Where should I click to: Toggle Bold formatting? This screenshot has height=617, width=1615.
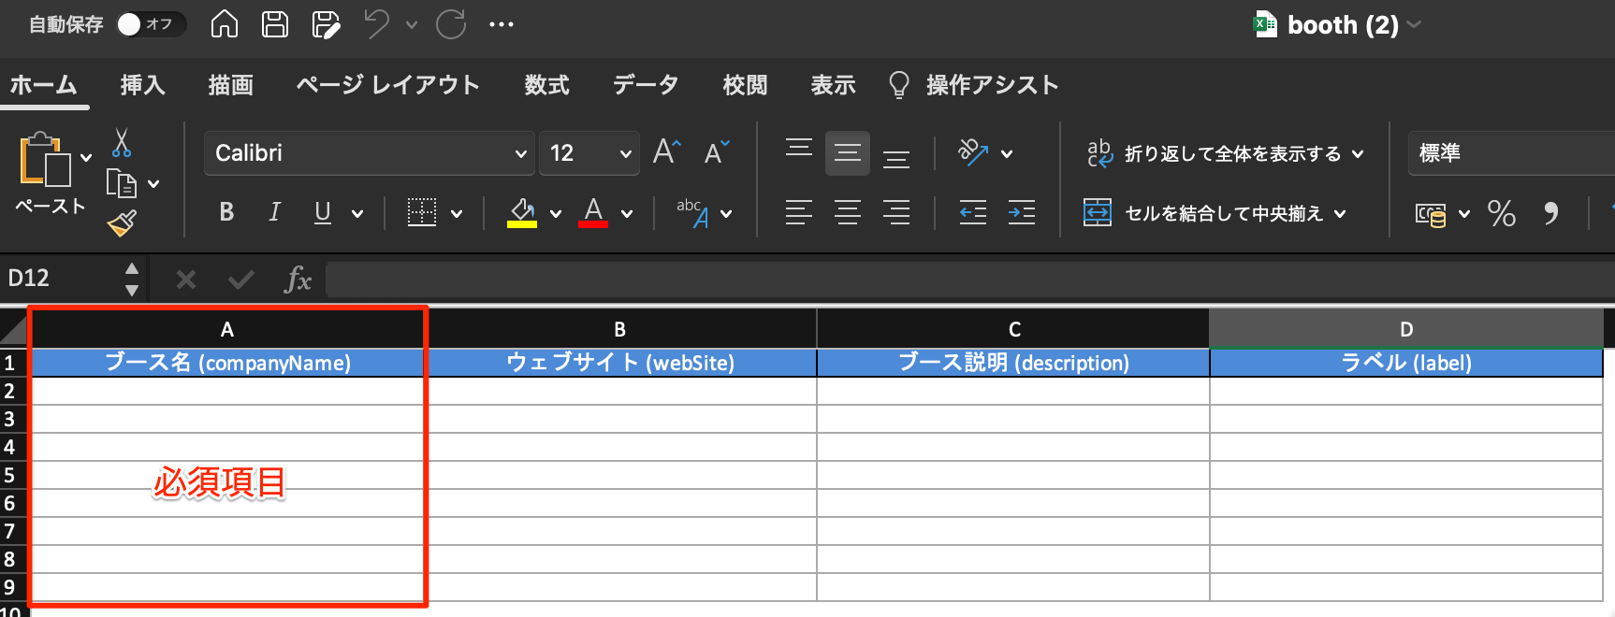coord(226,212)
